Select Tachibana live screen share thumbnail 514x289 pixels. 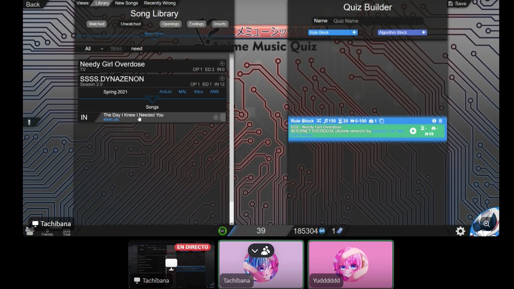coord(171,264)
